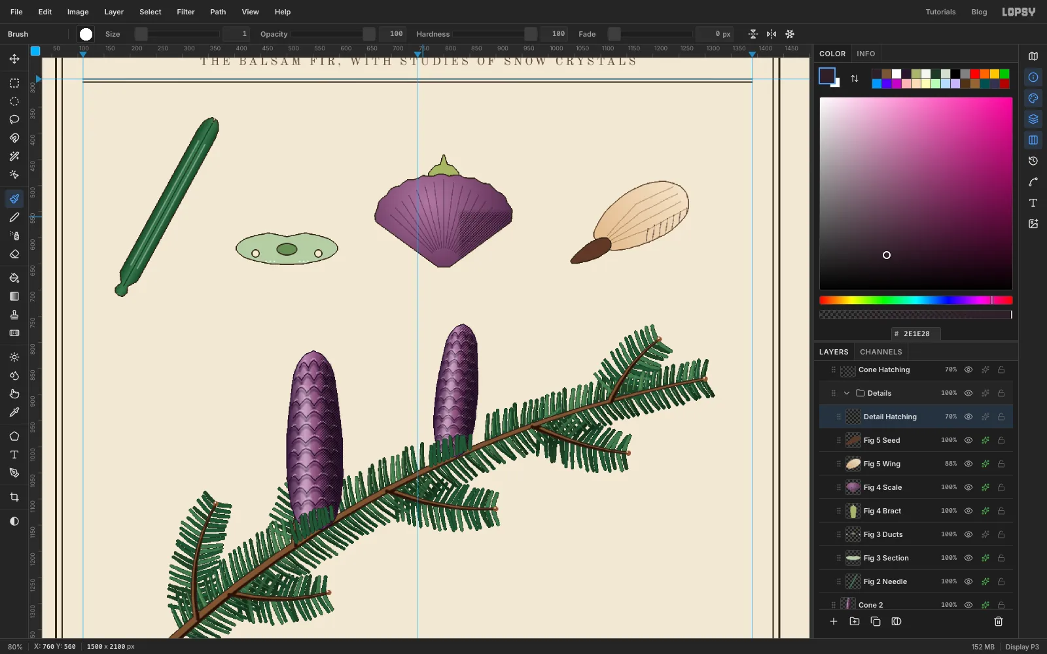Toggle lock on Fig 5 Wing layer
Image resolution: width=1047 pixels, height=654 pixels.
click(1001, 464)
